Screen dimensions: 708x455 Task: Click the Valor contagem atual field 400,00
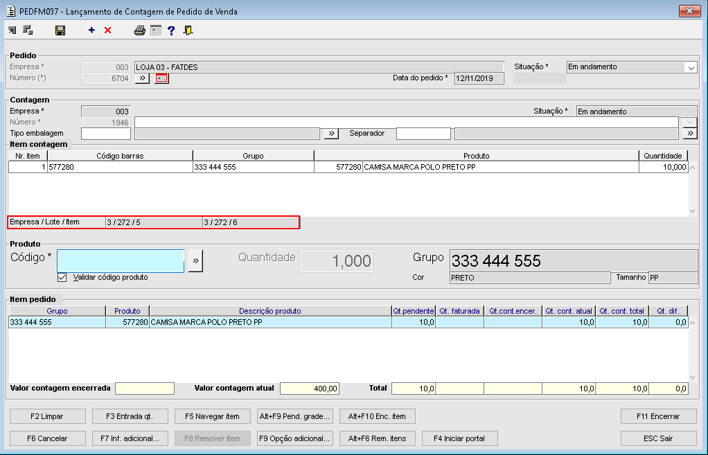click(x=310, y=389)
